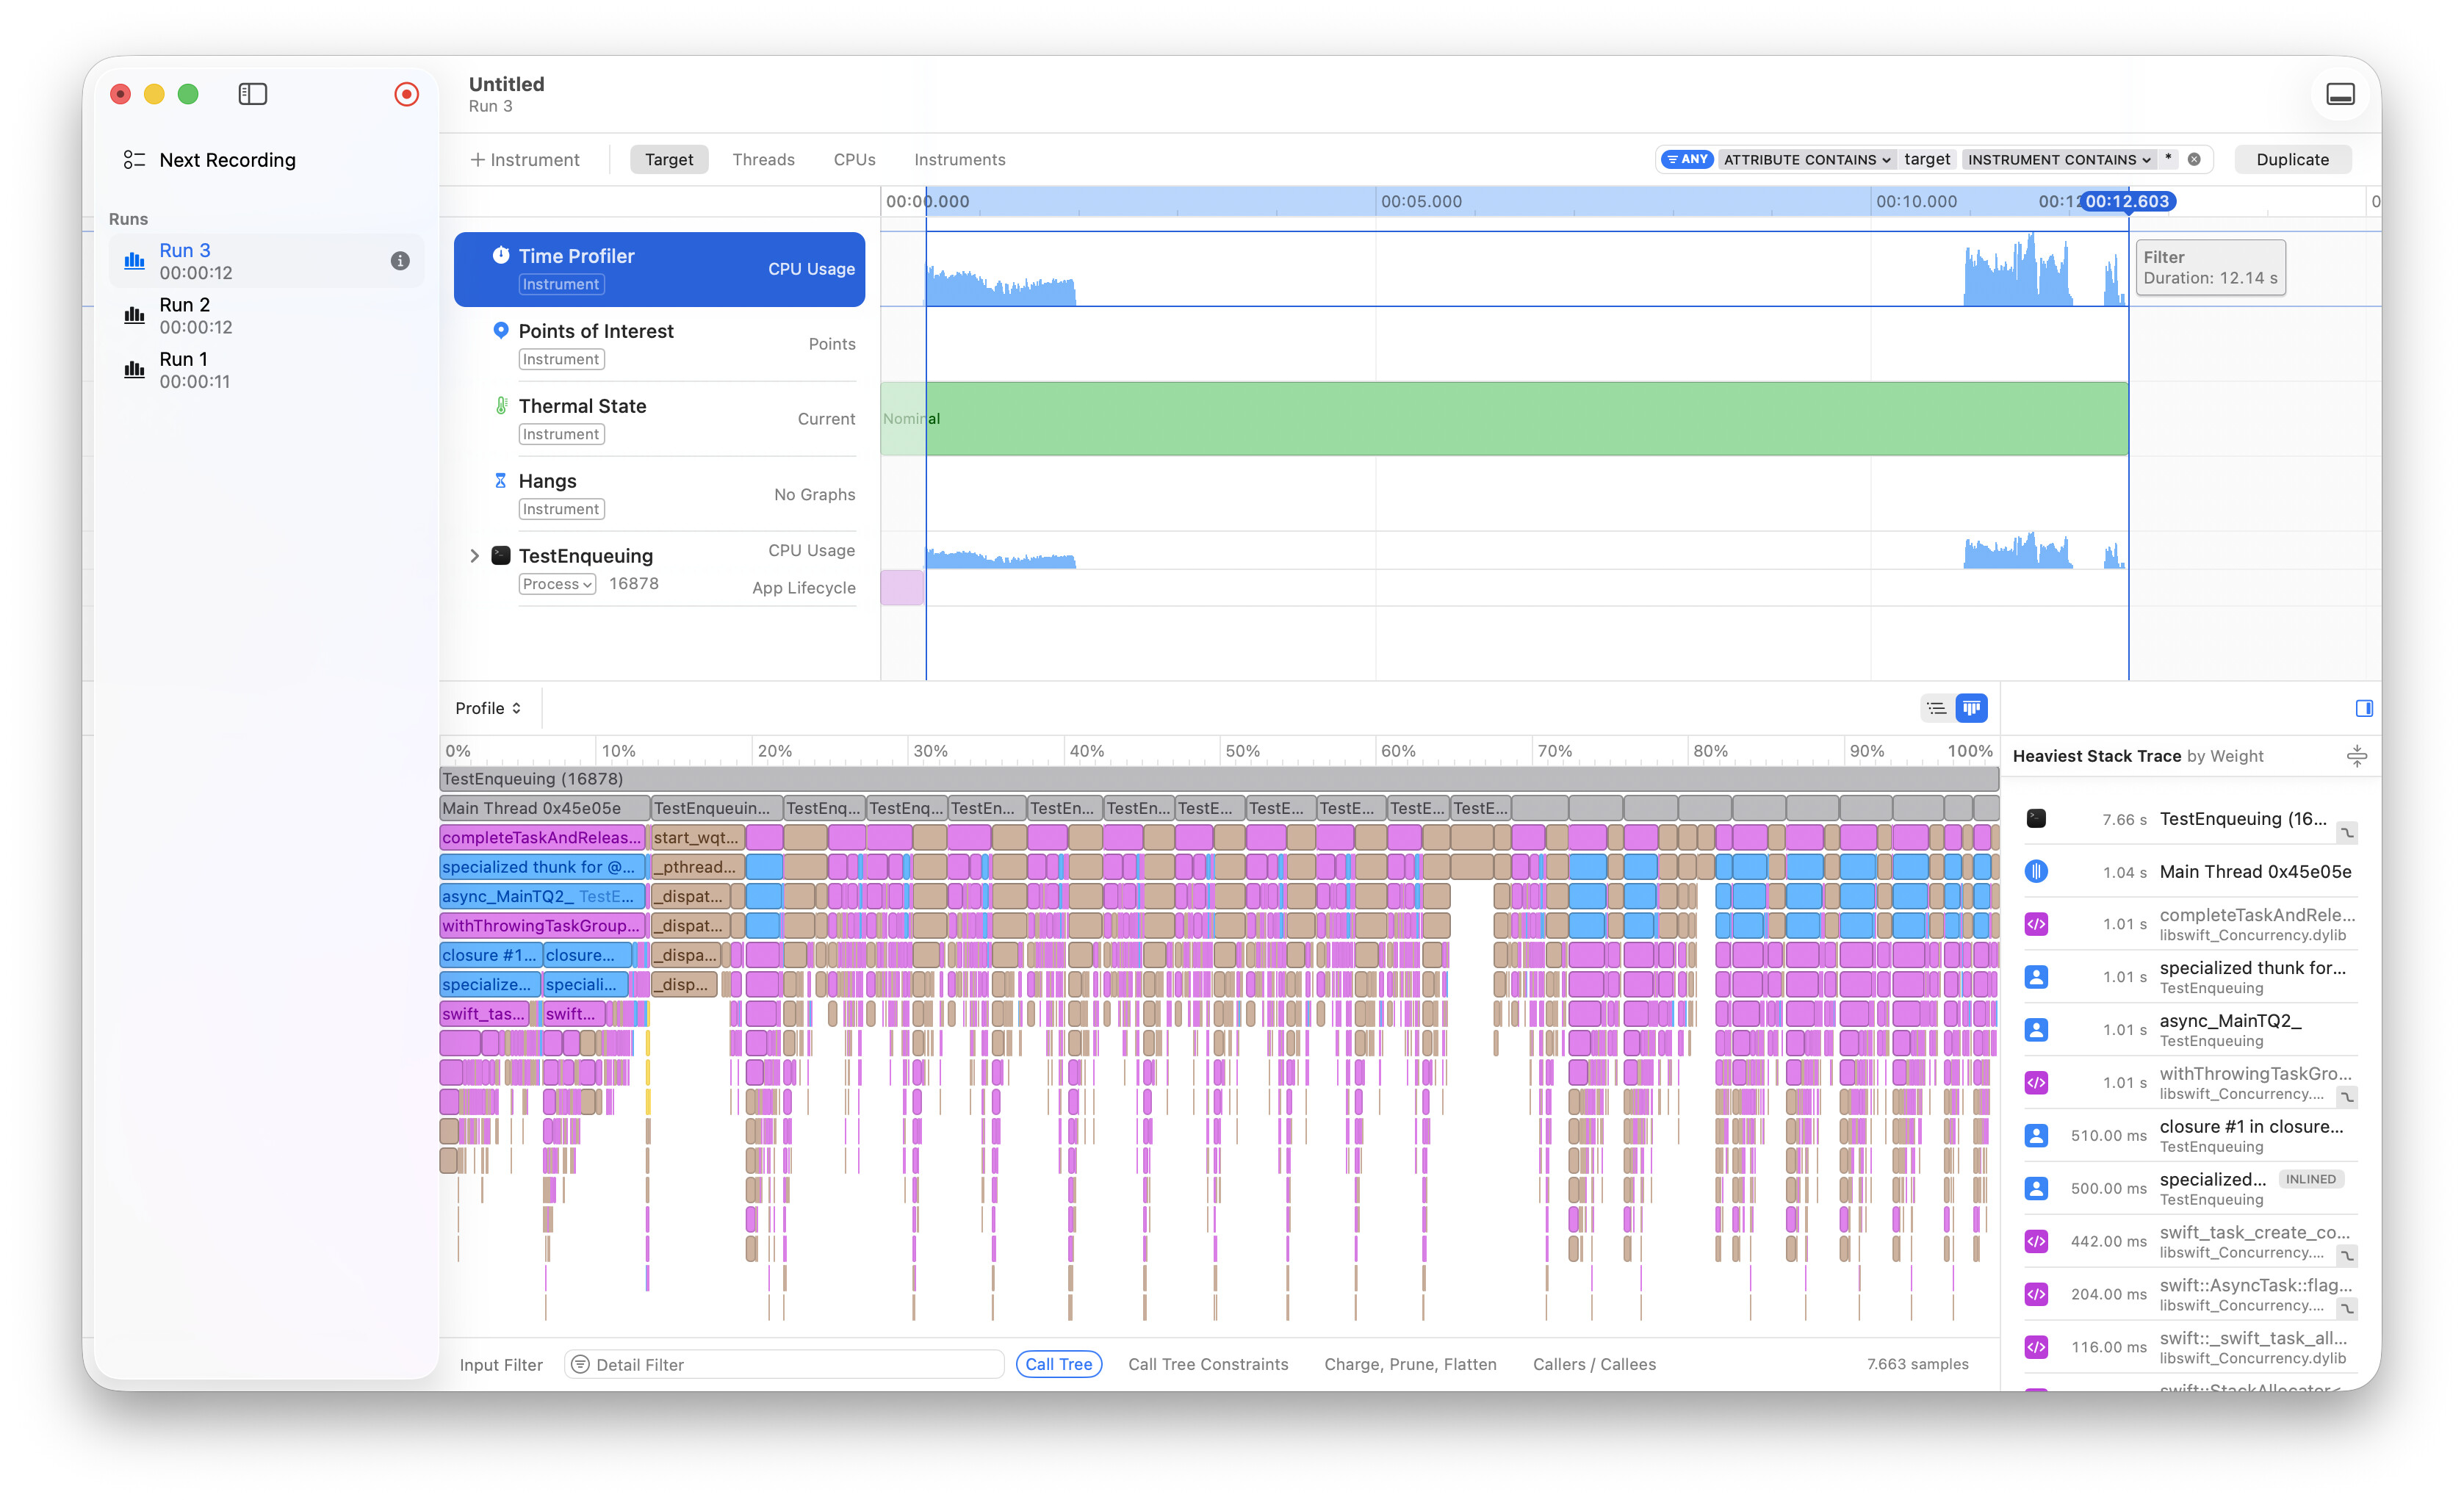Expand the TestEnqueuing process track
This screenshot has height=1500, width=2464.
[474, 556]
